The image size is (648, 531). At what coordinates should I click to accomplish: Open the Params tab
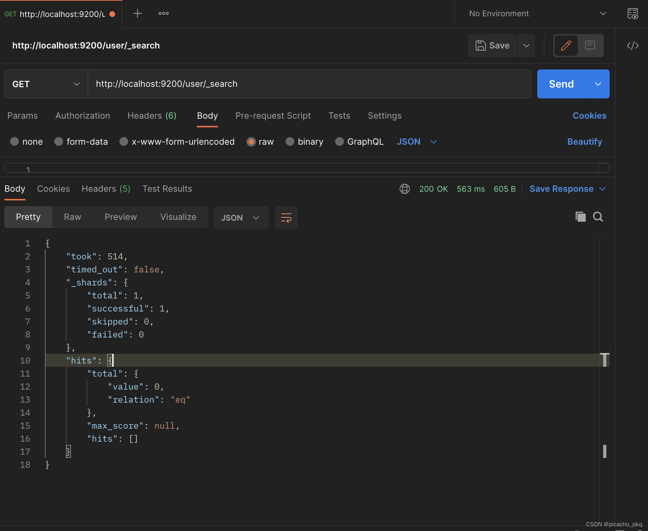coord(22,116)
